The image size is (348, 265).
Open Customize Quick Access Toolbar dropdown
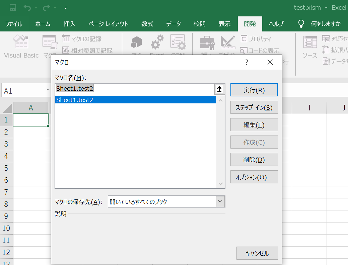66,8
